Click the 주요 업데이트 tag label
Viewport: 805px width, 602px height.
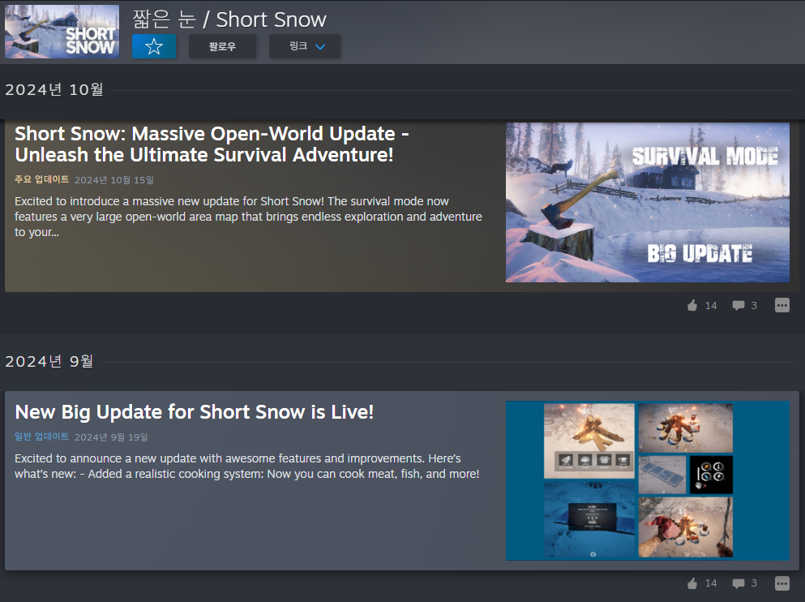(41, 179)
